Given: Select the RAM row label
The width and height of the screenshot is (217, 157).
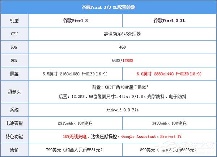Looking at the screenshot, I should point(14,47).
